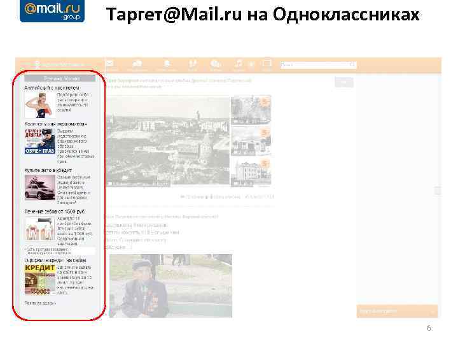
Task: Click the magnifier icon in search box
Action: click(352, 64)
